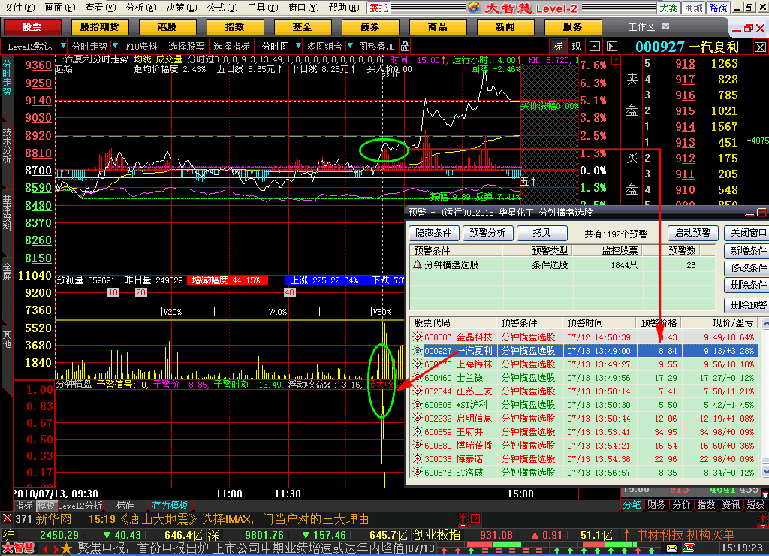The width and height of the screenshot is (769, 556).
Task: Open the 大赛 link in title bar
Action: [668, 8]
